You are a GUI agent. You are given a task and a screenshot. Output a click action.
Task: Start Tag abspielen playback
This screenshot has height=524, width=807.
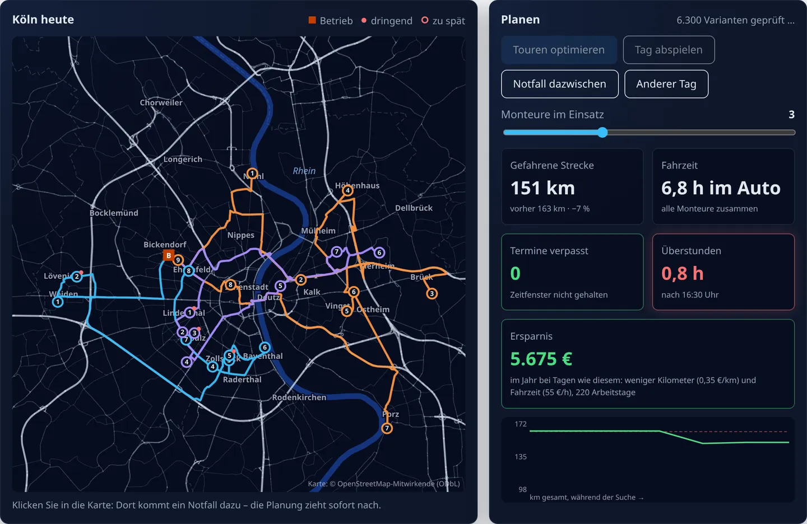point(669,50)
